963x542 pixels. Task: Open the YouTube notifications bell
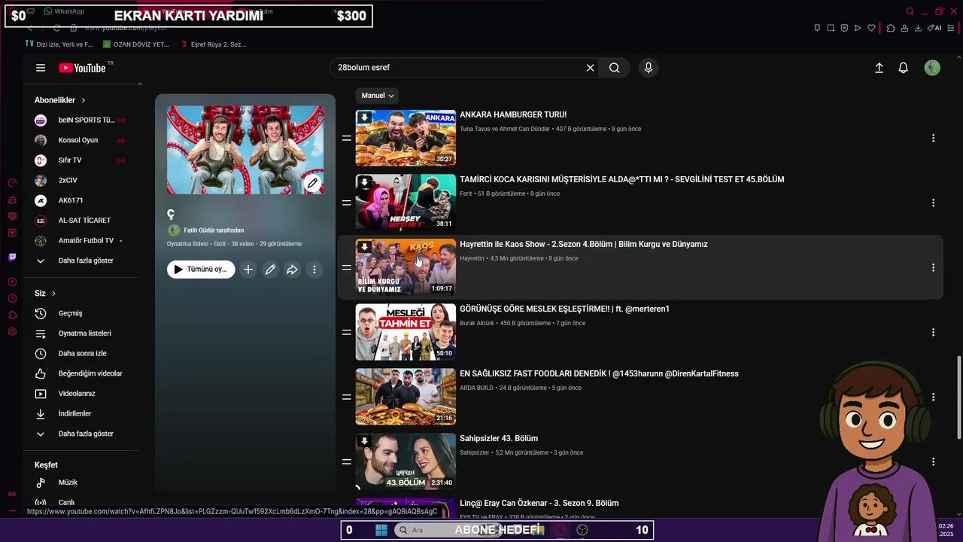904,68
